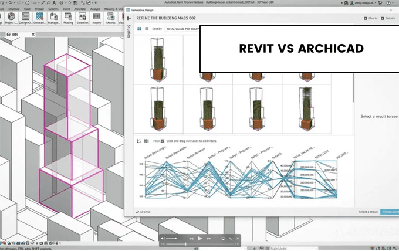Click the REFINE THE BUILDING MASS 002 title
The height and width of the screenshot is (251, 399).
pos(166,18)
